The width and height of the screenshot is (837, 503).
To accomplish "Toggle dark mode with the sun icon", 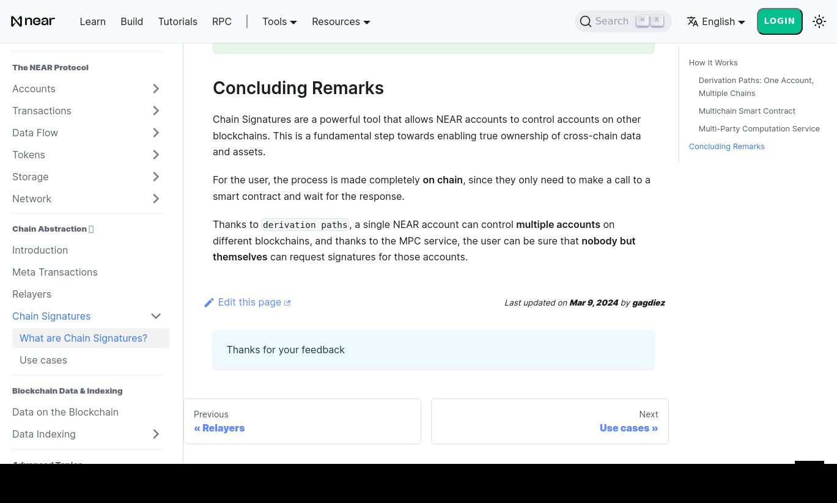I will point(819,21).
